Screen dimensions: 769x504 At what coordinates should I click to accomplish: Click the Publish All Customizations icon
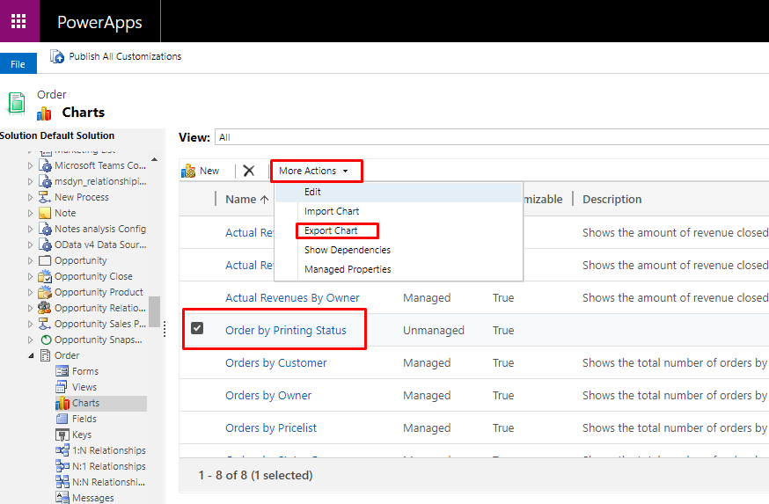pos(57,56)
